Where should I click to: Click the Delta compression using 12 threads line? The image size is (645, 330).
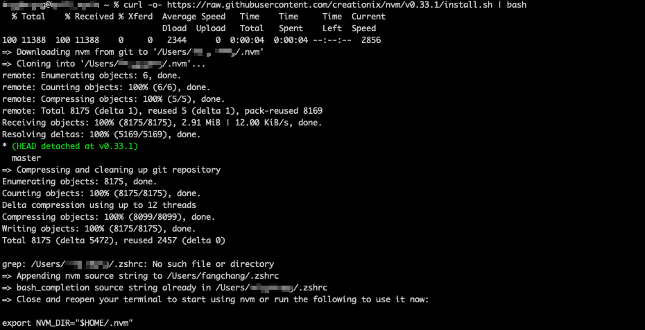tap(99, 205)
